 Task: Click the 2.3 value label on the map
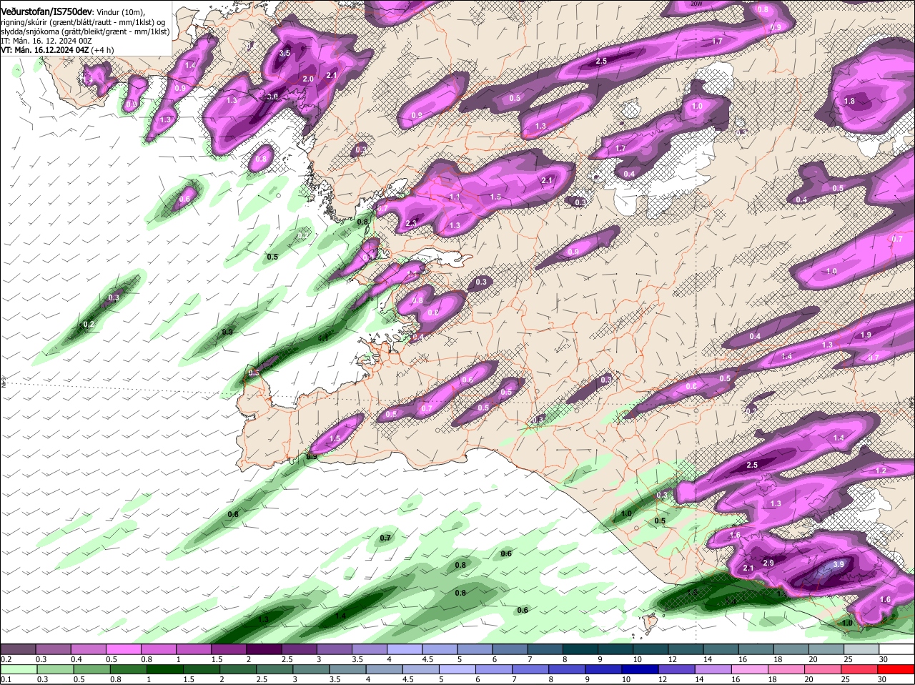(411, 224)
